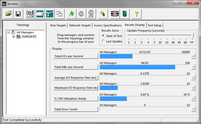Switch to the Disk Targets tab
The image size is (201, 124).
pyautogui.click(x=58, y=25)
